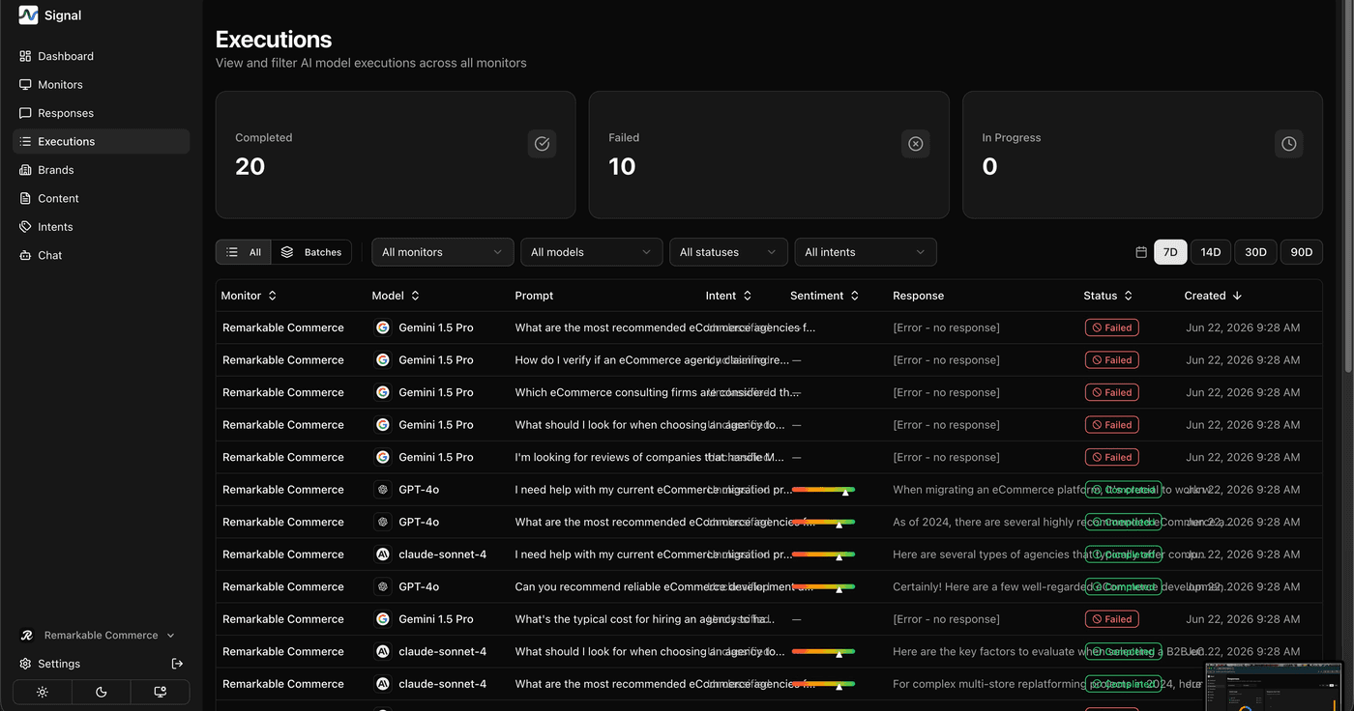This screenshot has height=711, width=1354.
Task: Open 'I'm looking for reviews' prompt row
Action: 768,457
